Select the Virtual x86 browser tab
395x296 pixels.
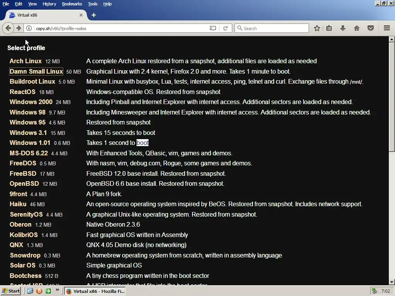pyautogui.click(x=46, y=15)
